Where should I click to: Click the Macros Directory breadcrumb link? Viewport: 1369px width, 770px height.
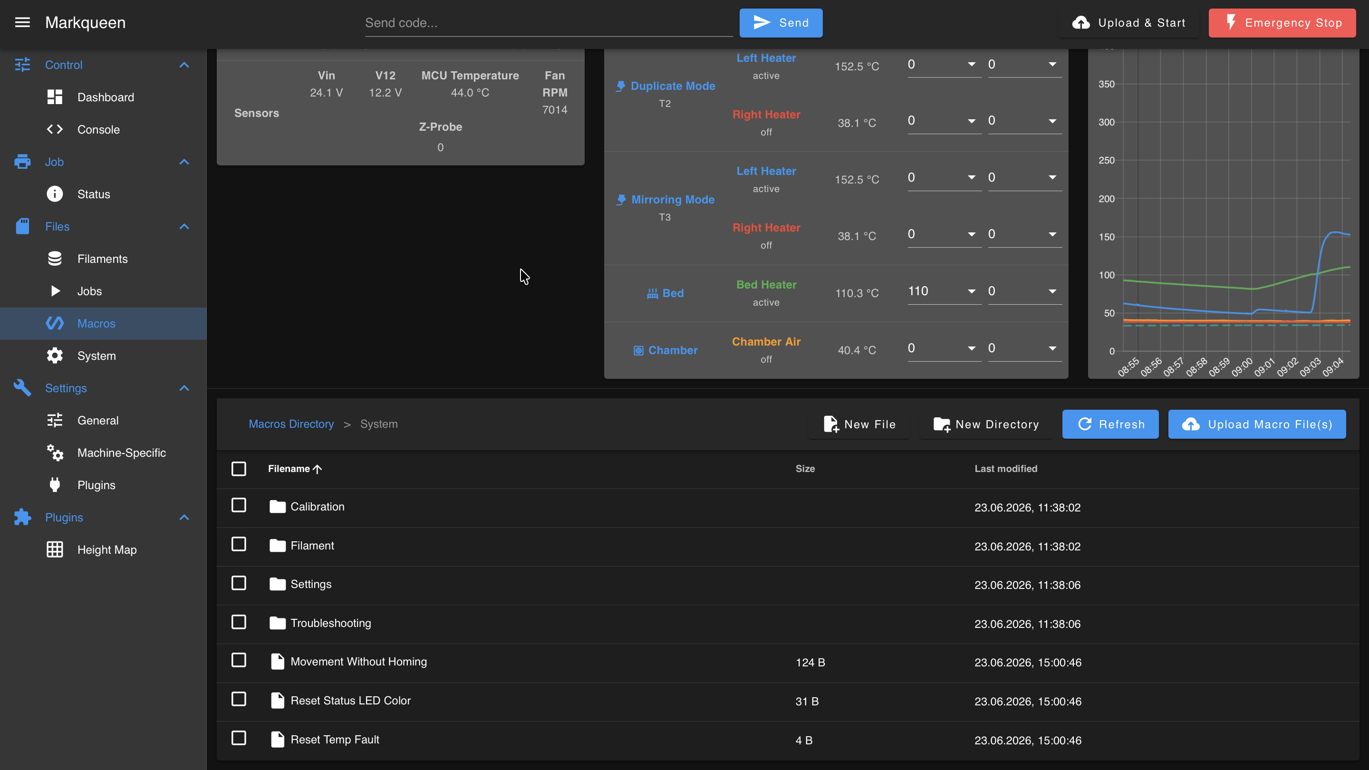(291, 424)
